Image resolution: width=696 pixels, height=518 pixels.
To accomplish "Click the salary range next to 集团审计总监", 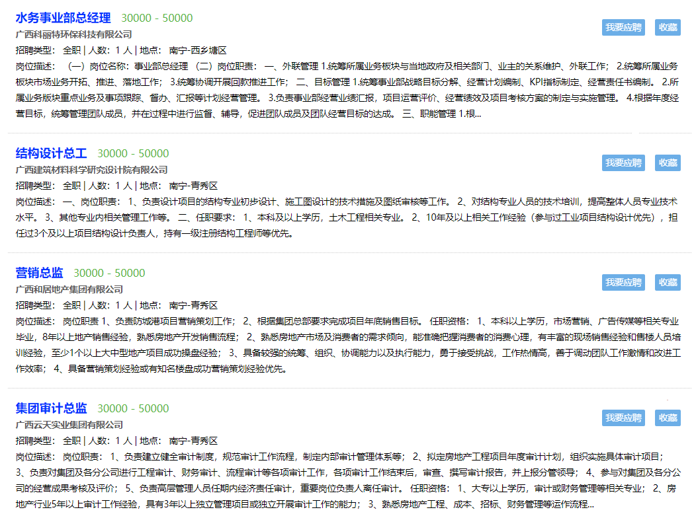I will tap(133, 409).
